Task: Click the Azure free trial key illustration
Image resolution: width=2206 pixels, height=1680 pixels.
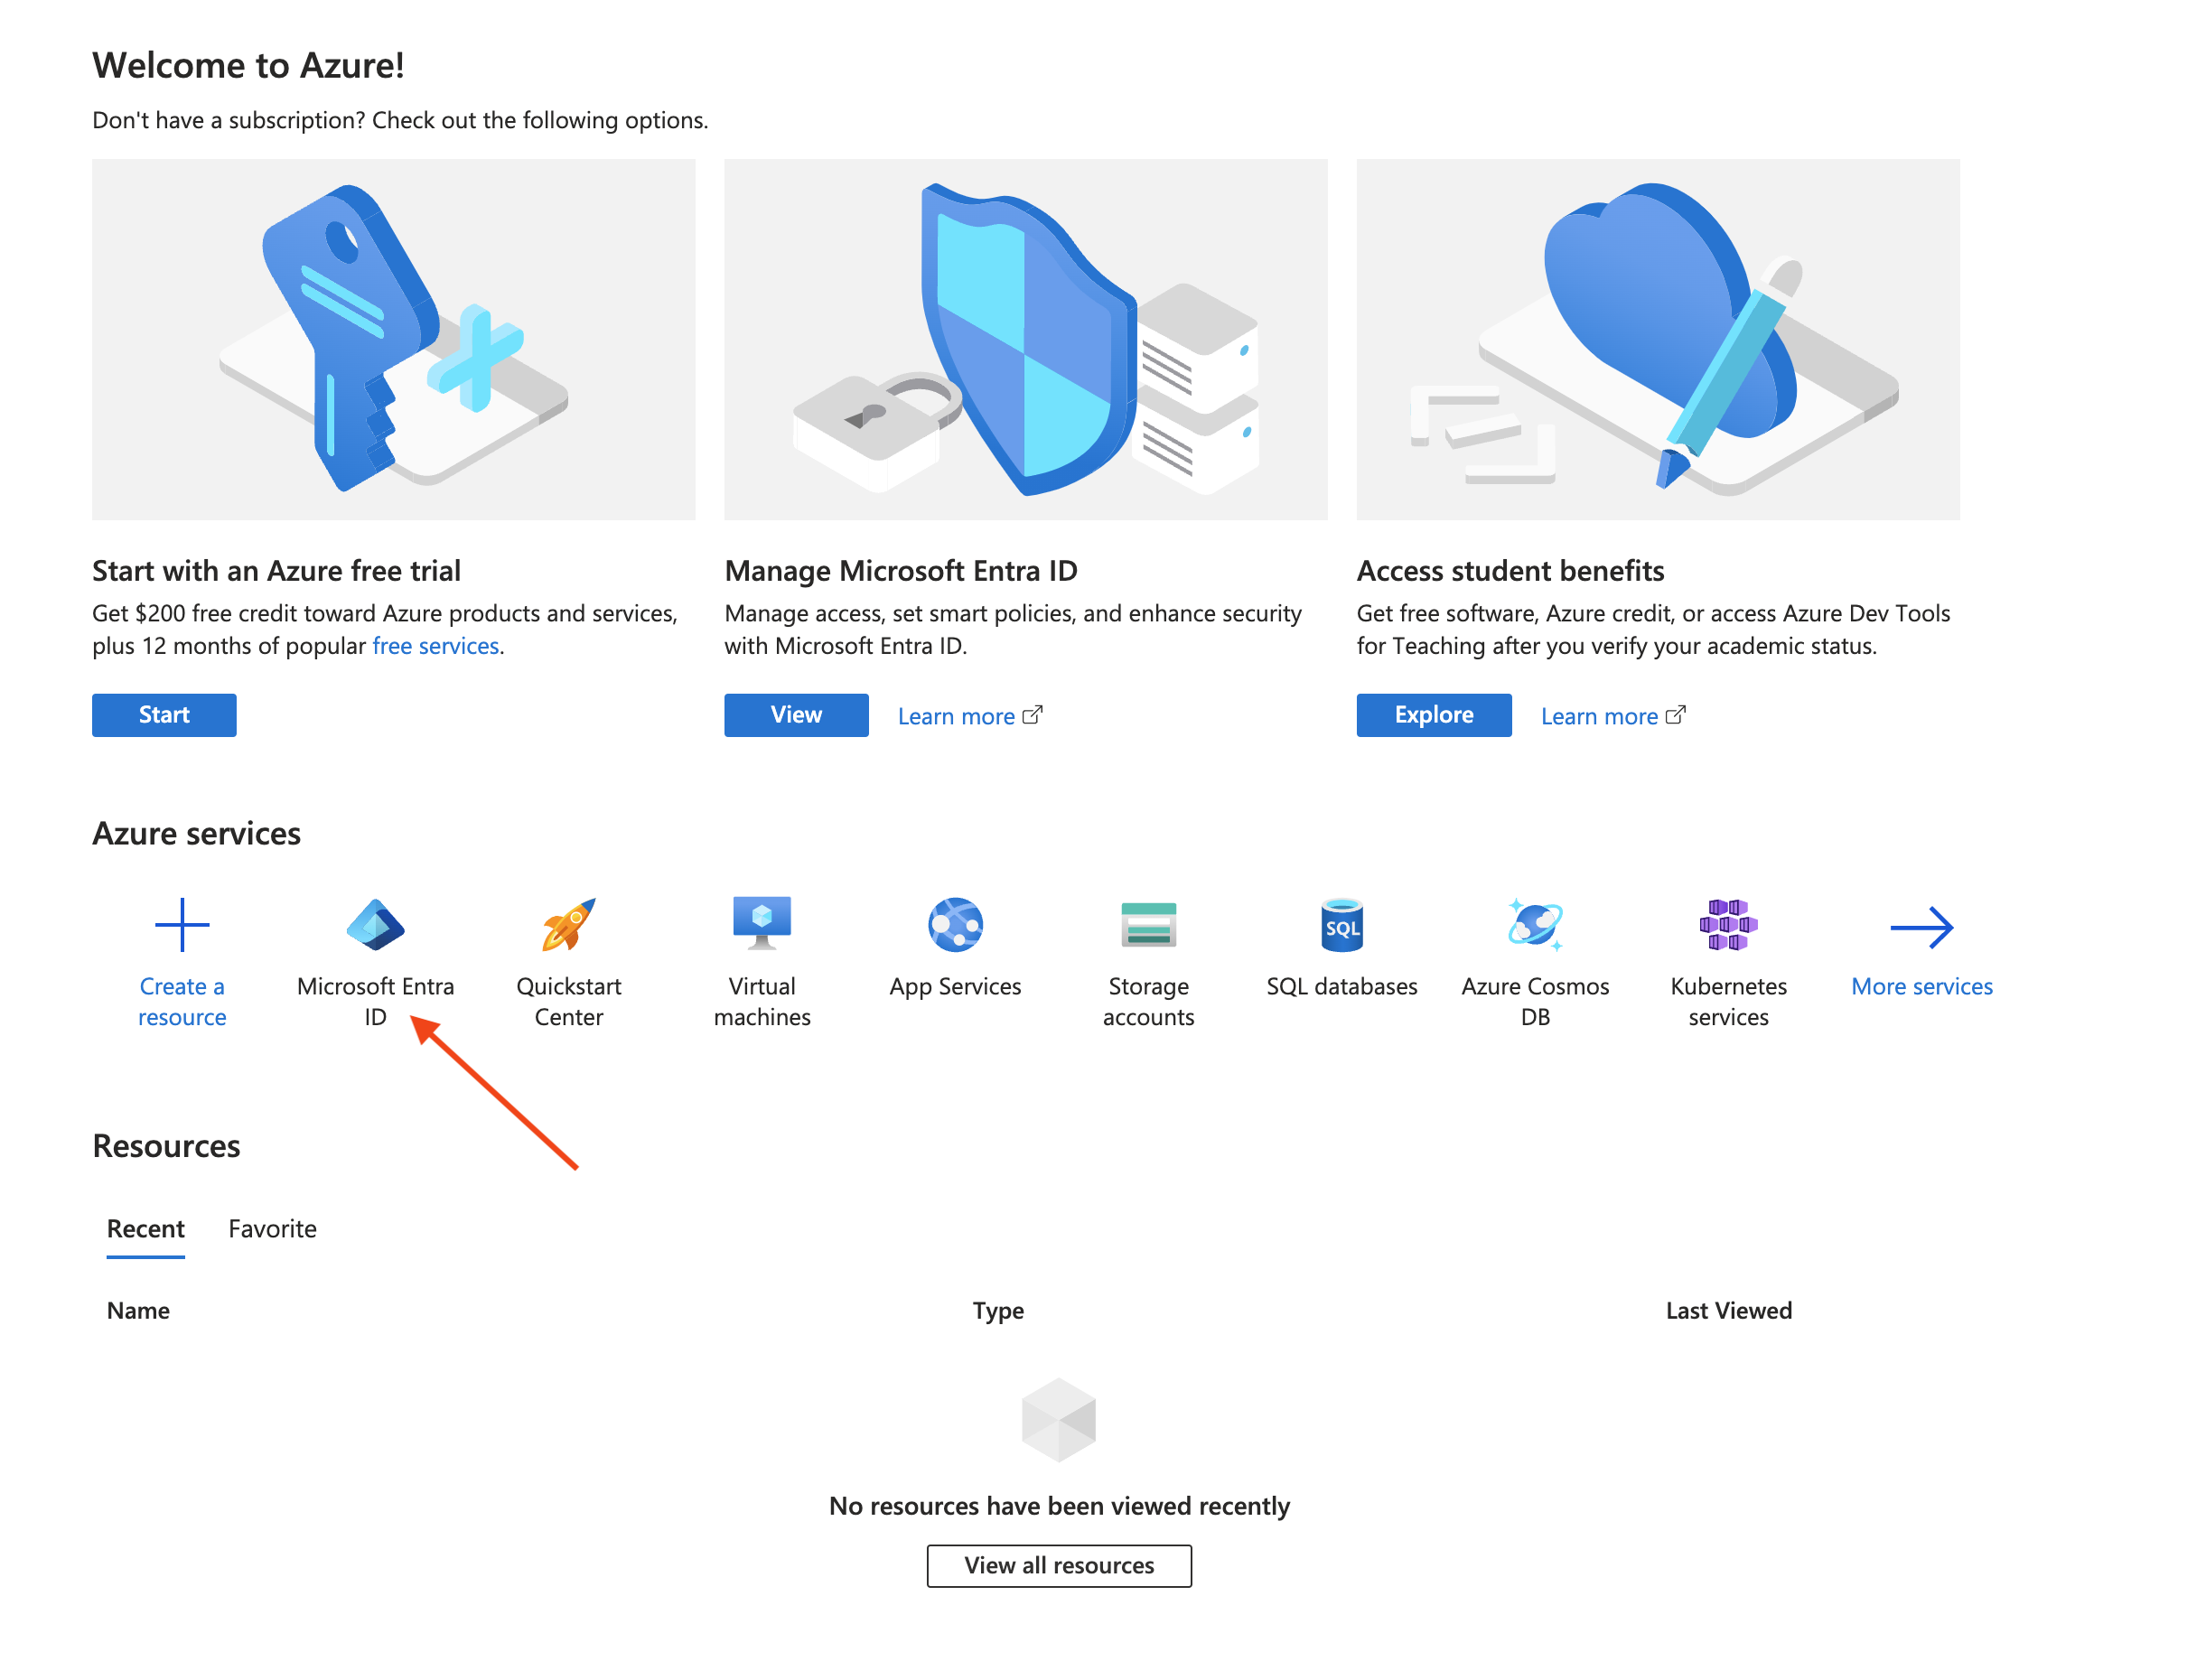Action: pyautogui.click(x=393, y=339)
